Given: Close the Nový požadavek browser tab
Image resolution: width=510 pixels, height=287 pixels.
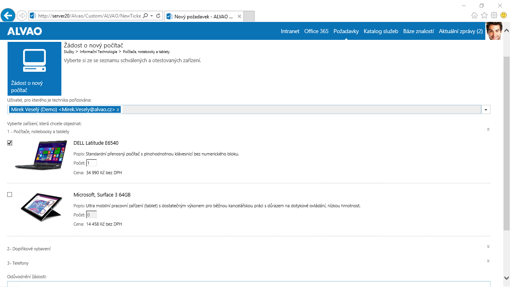Looking at the screenshot, I should click(x=239, y=16).
